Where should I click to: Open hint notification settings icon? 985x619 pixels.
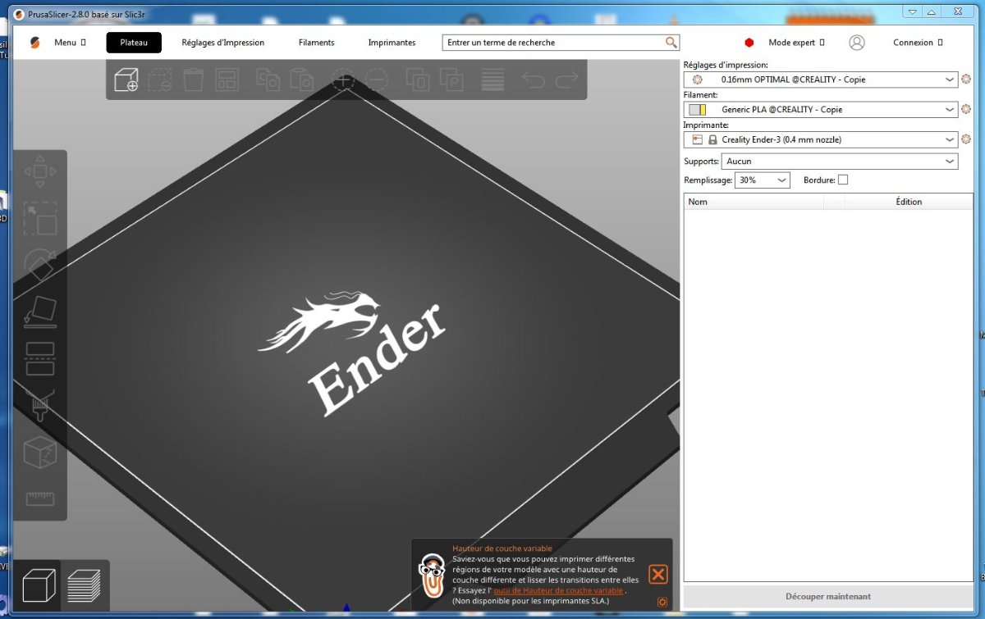pos(662,603)
